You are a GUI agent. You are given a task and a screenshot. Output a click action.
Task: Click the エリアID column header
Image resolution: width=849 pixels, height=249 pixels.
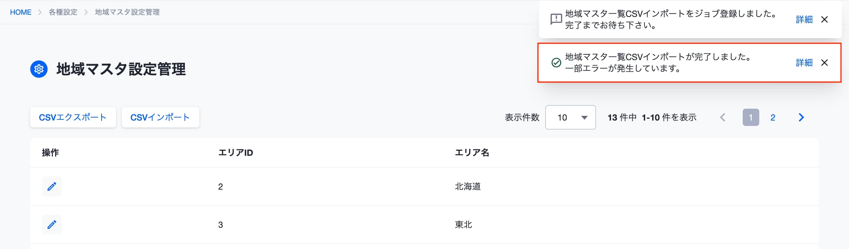click(x=236, y=153)
